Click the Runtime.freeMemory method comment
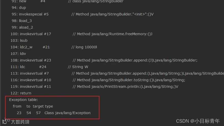Image resolution: width=224 pixels, height=126 pixels. (112, 34)
